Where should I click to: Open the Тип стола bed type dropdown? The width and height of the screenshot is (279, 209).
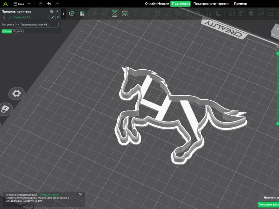37,25
